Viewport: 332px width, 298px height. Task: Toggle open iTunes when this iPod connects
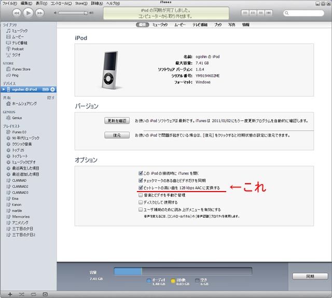(141, 173)
